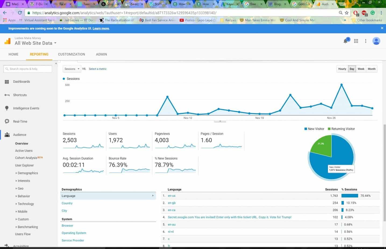This screenshot has height=249, width=386.
Task: Click the Dashboards grid icon
Action: 7,82
